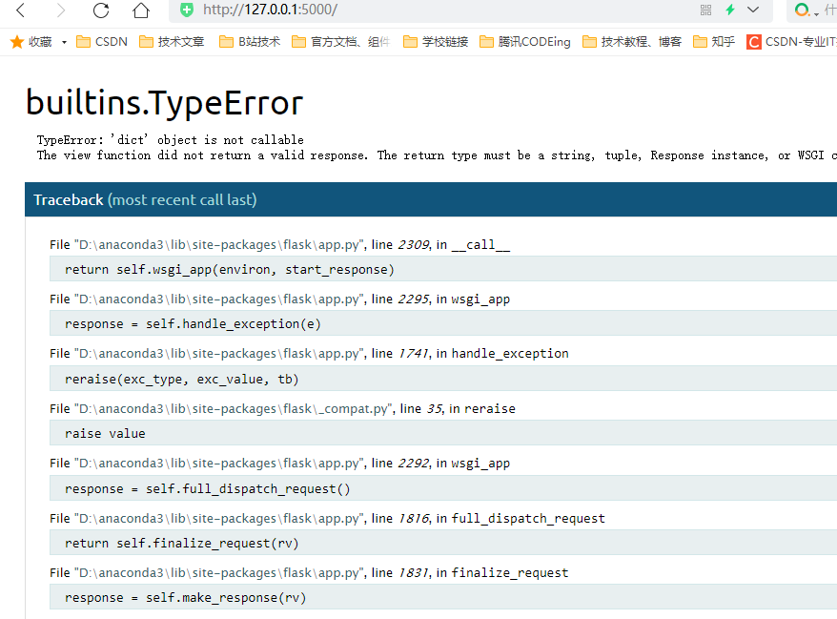
Task: Expand the self.wsgi_app(environ, start_response) code line
Action: tap(229, 270)
